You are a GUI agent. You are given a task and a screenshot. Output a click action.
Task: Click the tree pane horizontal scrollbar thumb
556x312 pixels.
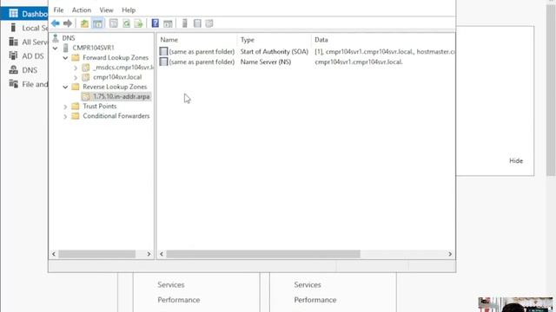click(x=96, y=254)
